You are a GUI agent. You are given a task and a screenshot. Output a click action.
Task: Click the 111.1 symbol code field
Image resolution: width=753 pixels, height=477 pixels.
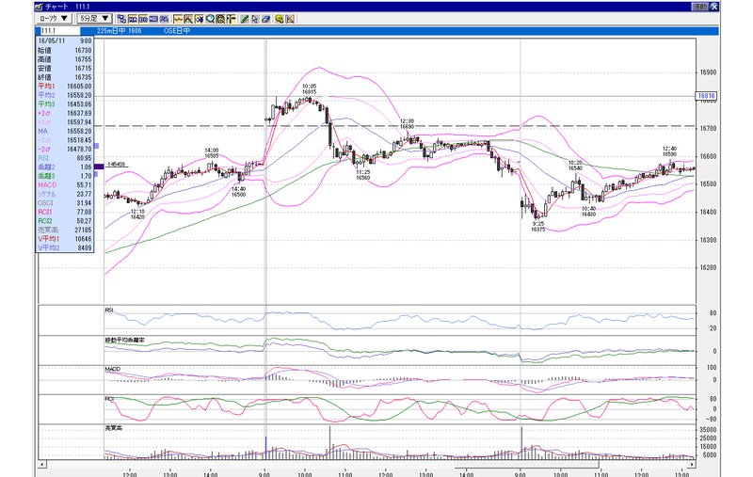[x=59, y=31]
